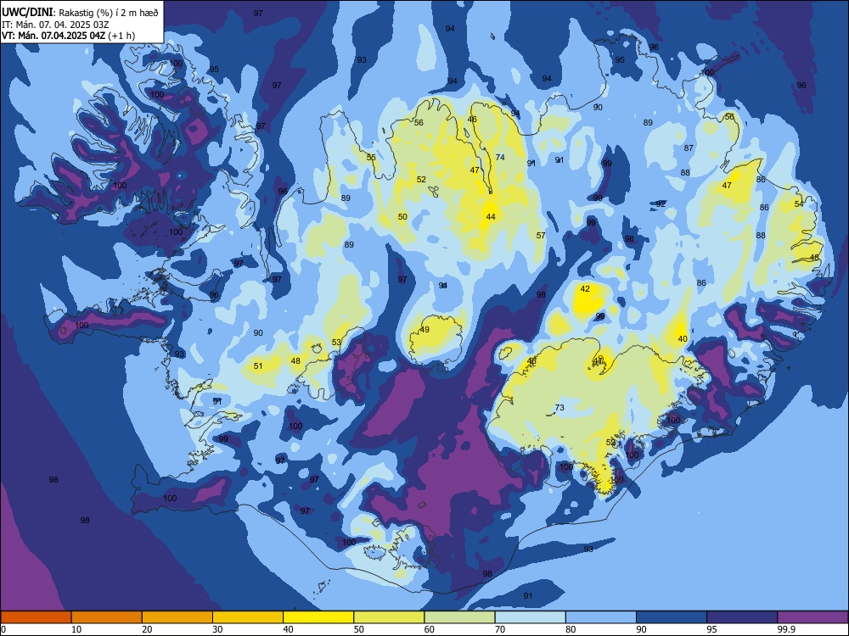Click the legend scale label '99.9'
The width and height of the screenshot is (849, 636).
click(x=785, y=629)
